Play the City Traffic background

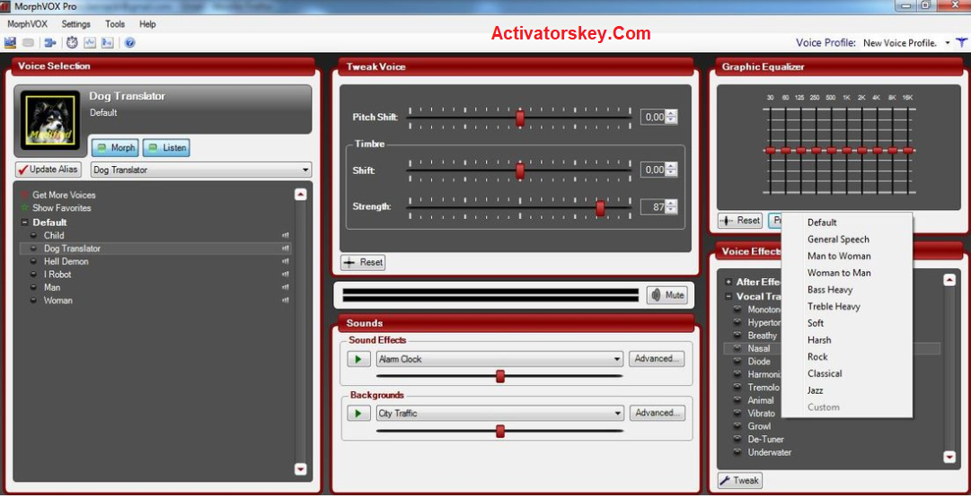(358, 414)
